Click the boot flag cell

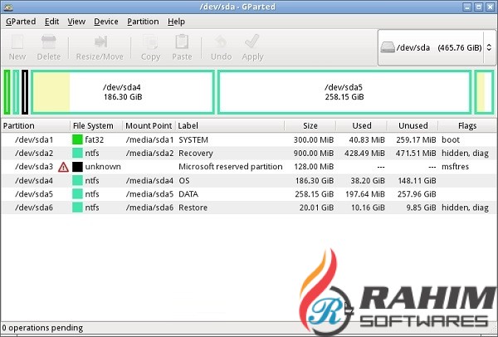(x=451, y=139)
